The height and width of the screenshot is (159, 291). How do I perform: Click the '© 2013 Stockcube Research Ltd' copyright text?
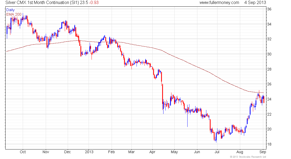[x=248, y=157]
